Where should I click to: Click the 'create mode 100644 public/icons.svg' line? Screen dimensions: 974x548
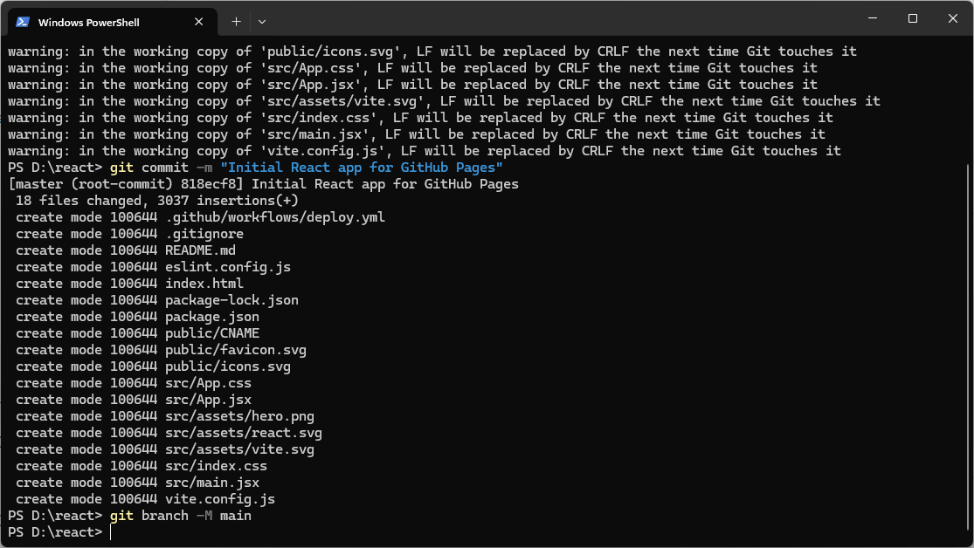[x=154, y=366]
